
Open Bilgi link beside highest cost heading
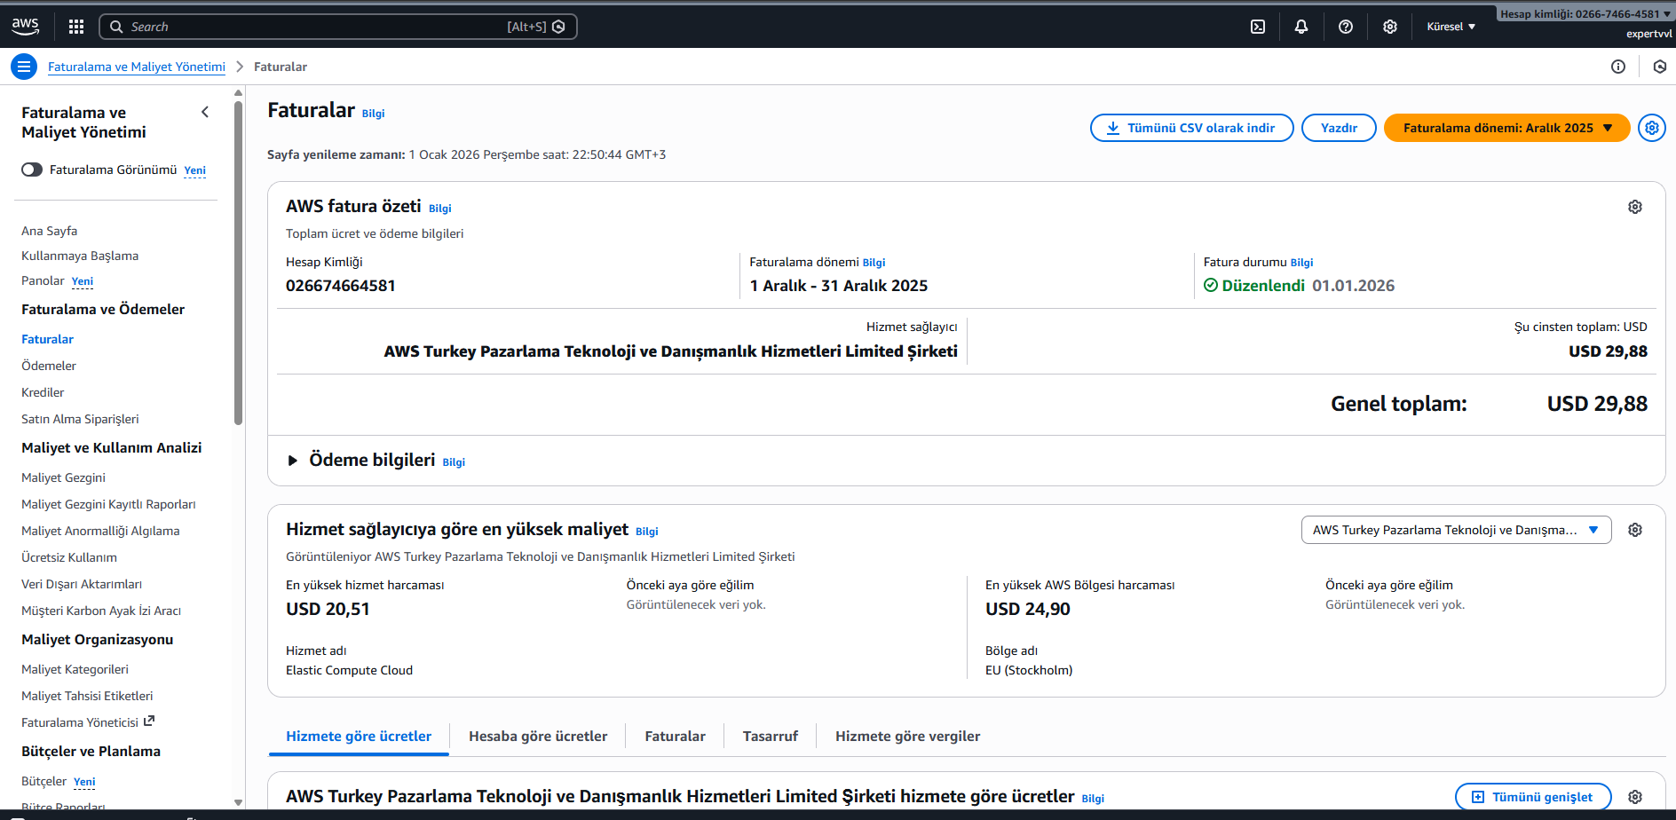click(x=647, y=532)
